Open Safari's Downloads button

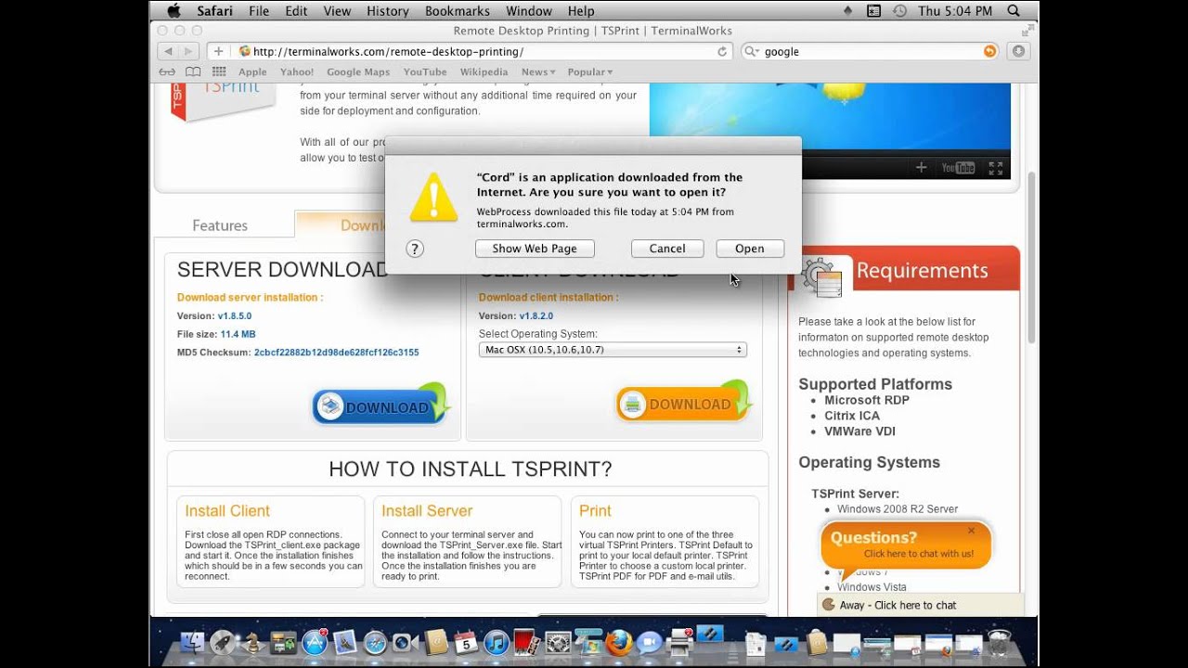1018,52
